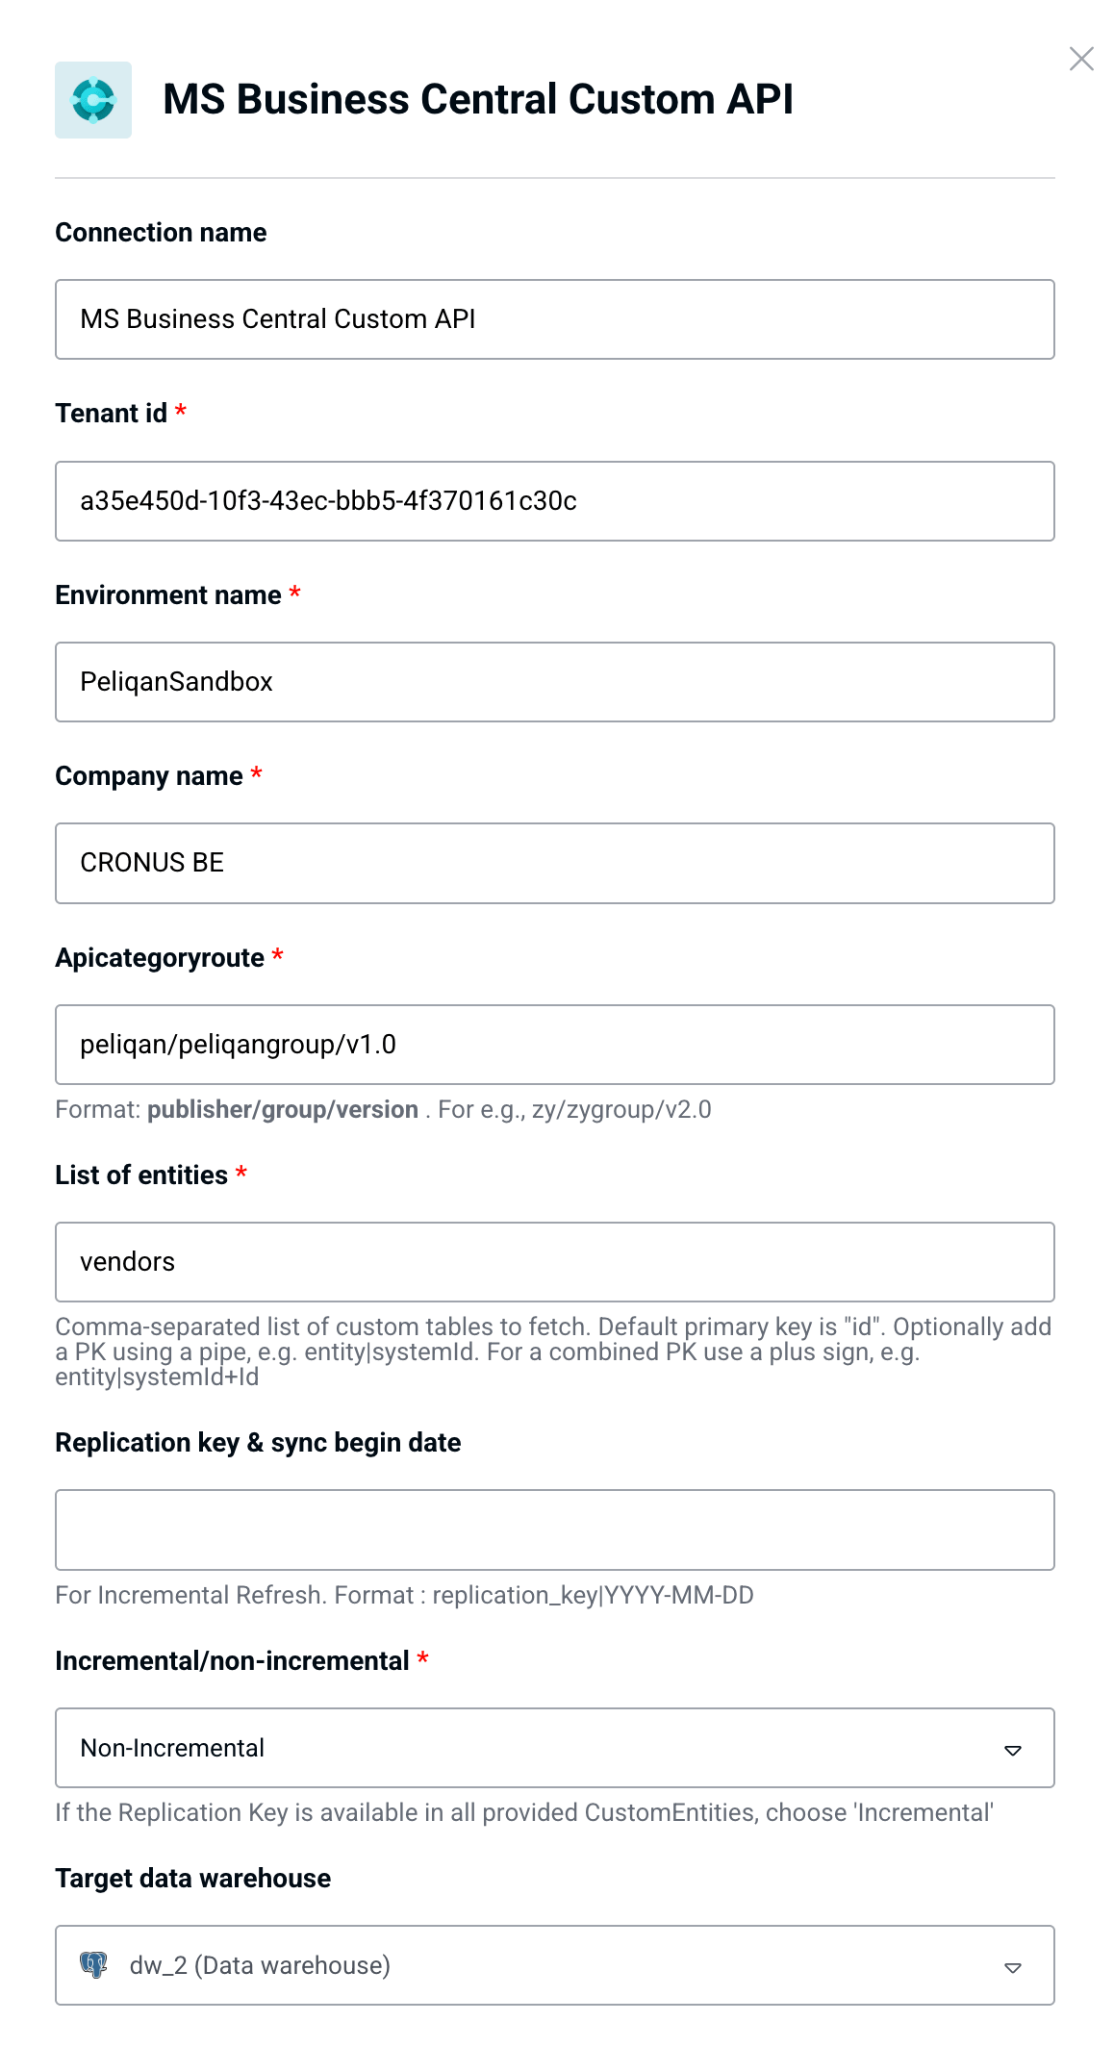Click the MS Business Central logo icon
Viewport: 1114px width, 2047px height.
click(x=93, y=100)
